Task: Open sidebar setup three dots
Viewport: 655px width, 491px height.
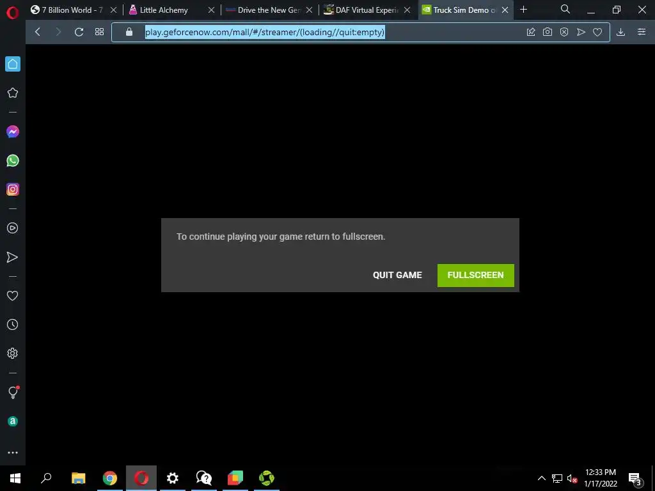Action: (x=13, y=453)
